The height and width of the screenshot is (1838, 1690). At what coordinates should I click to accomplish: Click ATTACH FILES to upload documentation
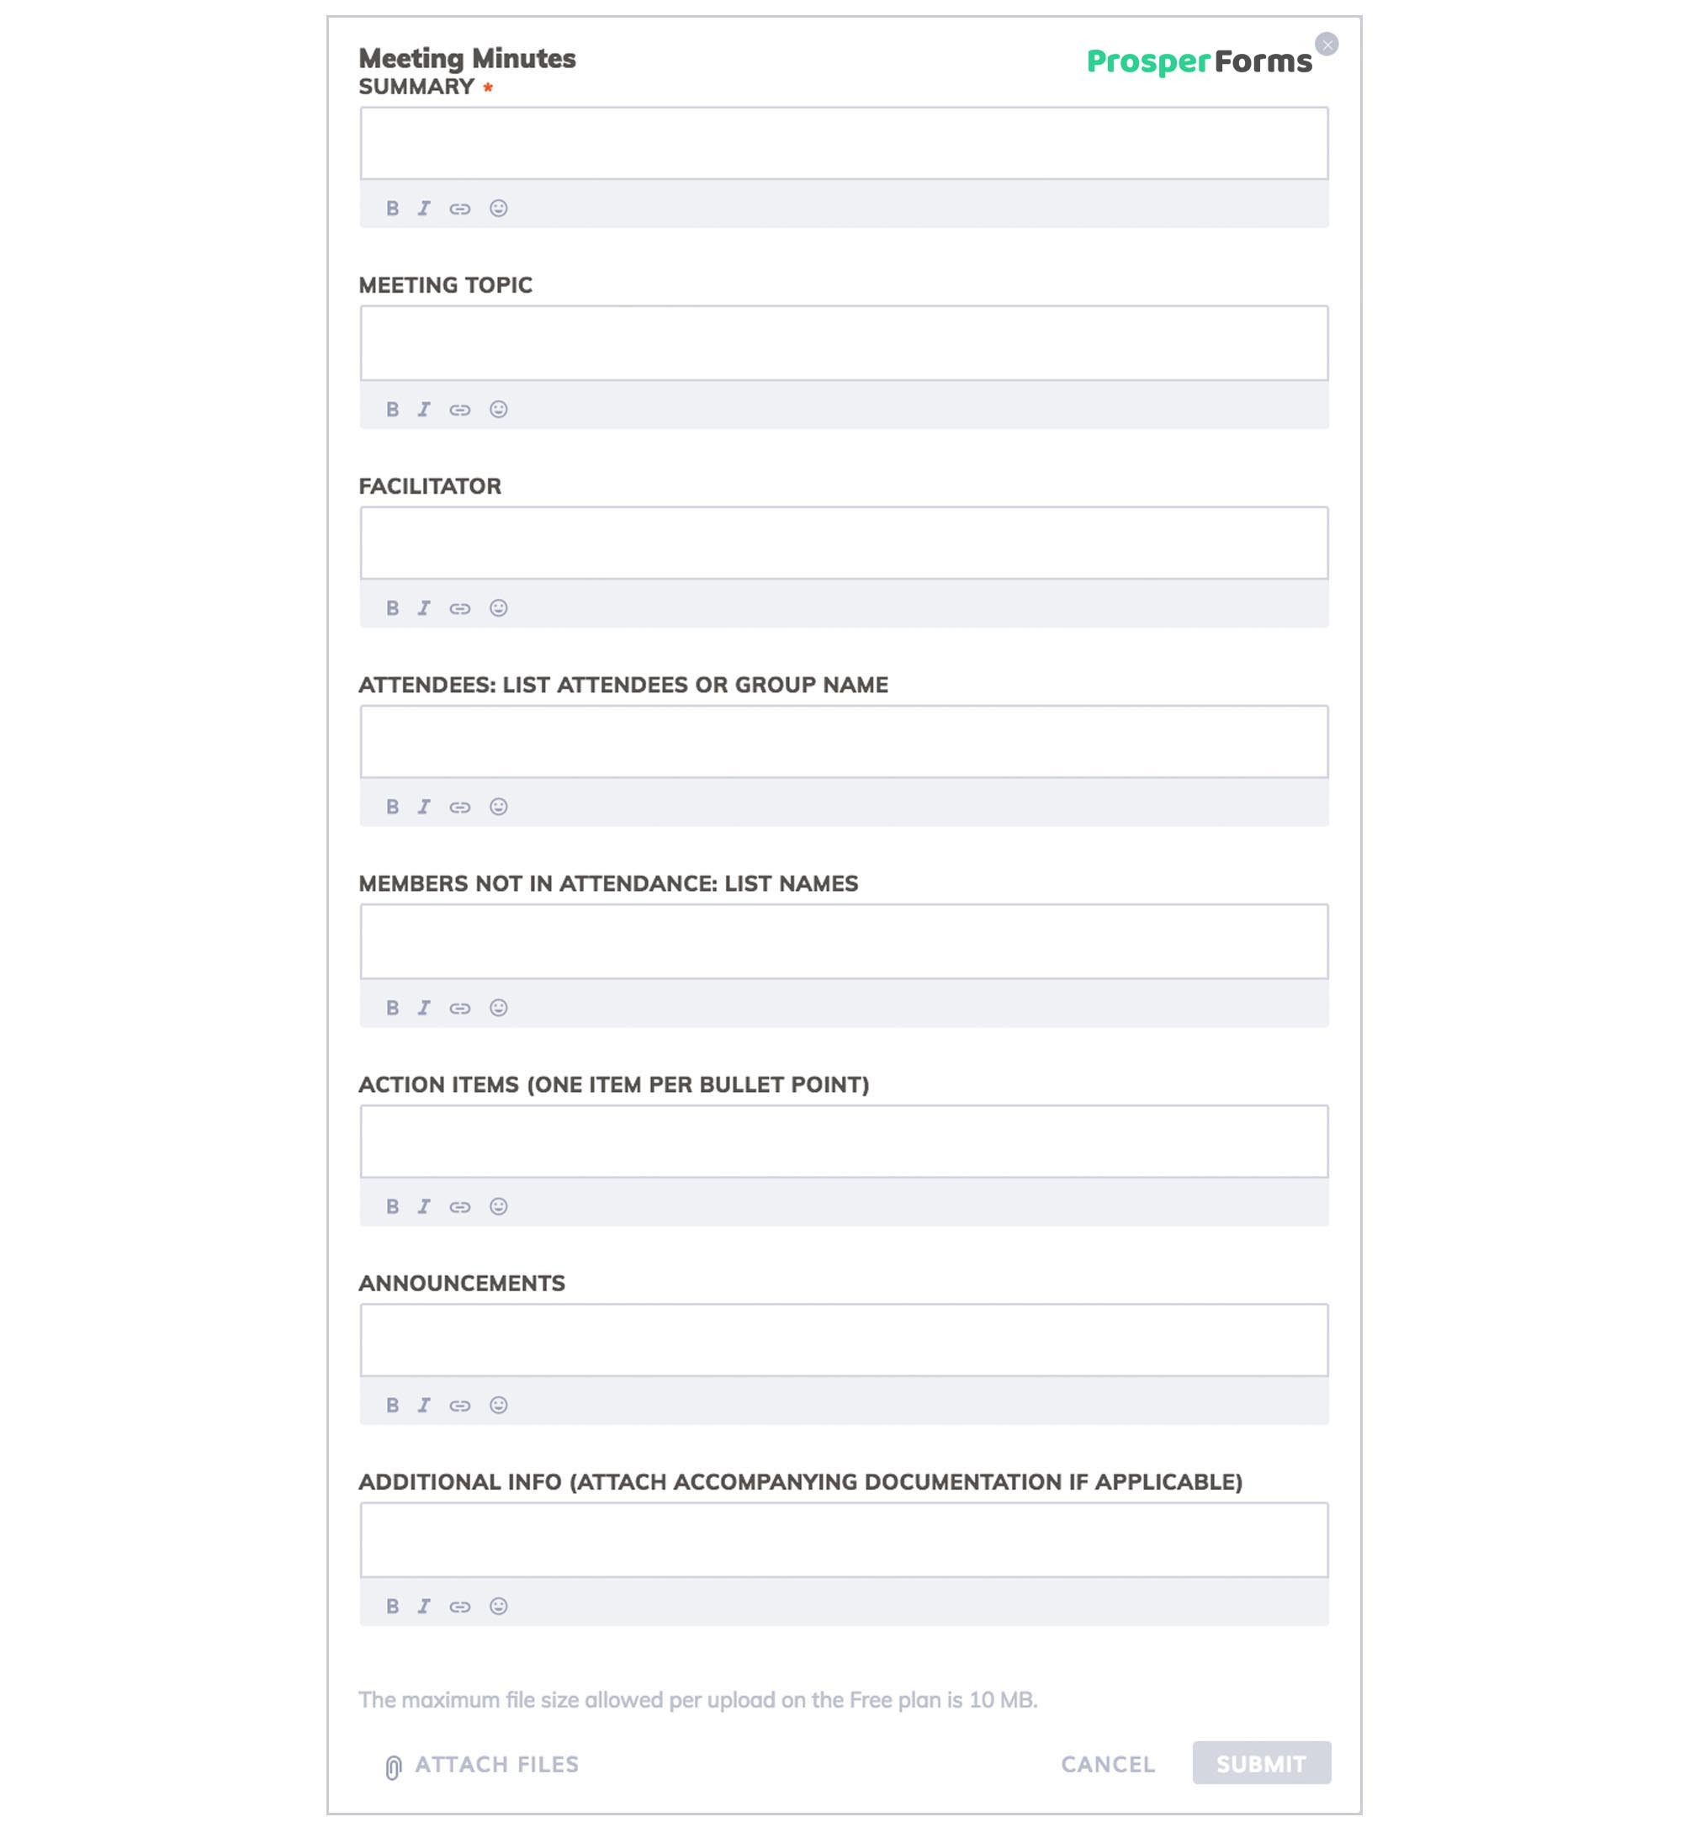[480, 1764]
